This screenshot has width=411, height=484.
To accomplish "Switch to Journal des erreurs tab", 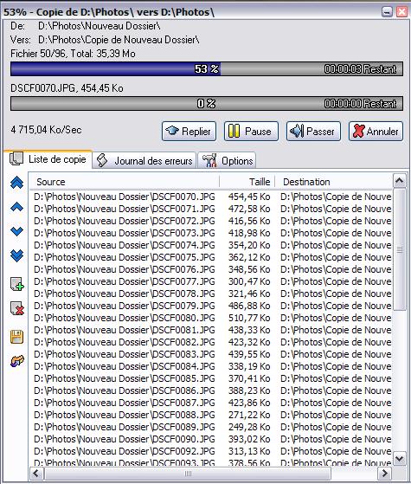I will click(144, 160).
